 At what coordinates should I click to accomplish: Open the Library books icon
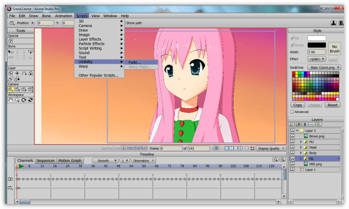point(341,23)
